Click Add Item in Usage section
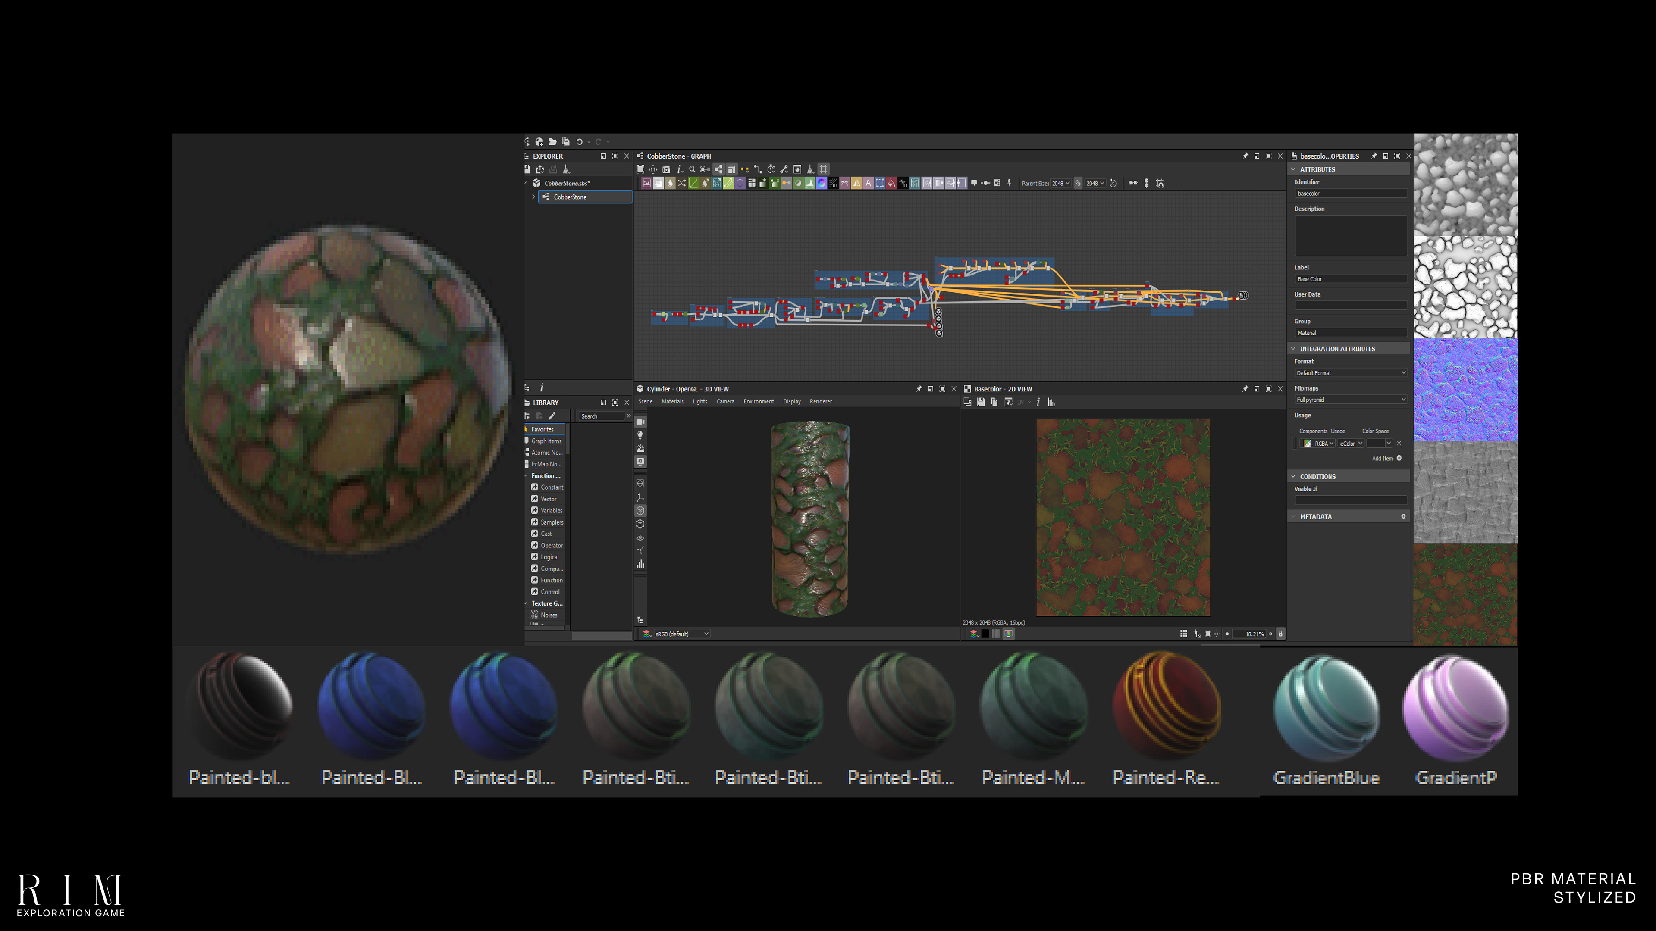 tap(1386, 458)
